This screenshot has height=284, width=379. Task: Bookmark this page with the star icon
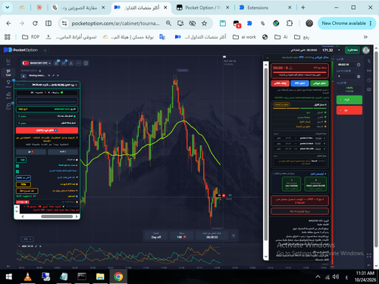point(204,23)
